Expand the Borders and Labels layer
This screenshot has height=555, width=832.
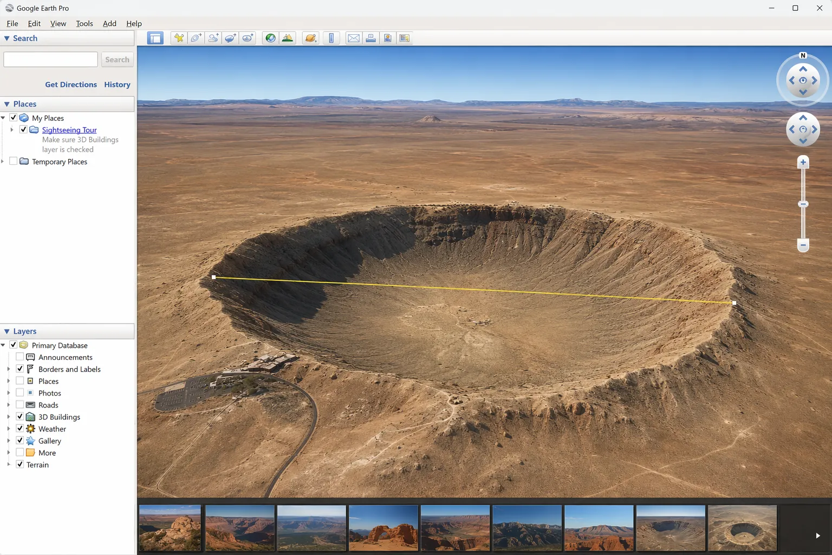click(9, 369)
